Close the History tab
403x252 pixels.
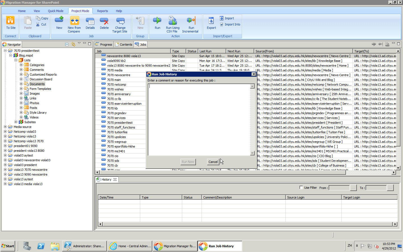pos(115,179)
